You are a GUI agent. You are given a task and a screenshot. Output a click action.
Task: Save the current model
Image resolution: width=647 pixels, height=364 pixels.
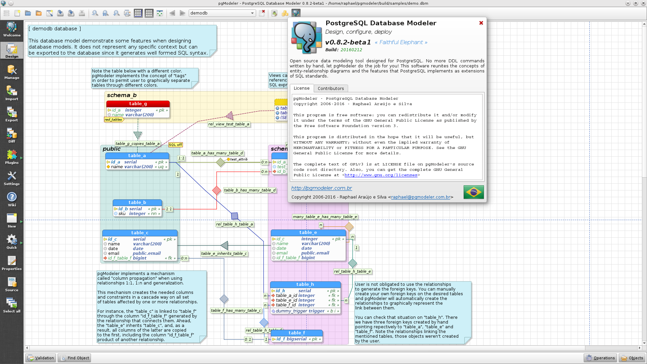click(60, 13)
